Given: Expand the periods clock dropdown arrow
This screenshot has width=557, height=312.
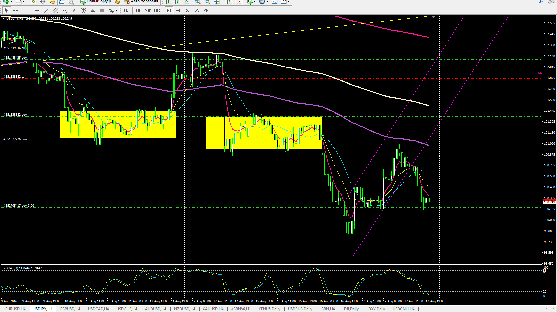Looking at the screenshot, I should coord(267,2).
